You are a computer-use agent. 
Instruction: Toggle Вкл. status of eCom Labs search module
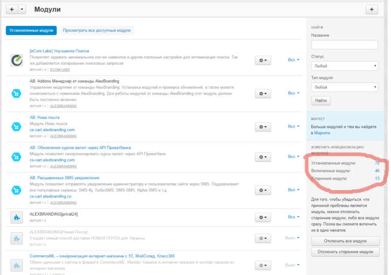[293, 60]
